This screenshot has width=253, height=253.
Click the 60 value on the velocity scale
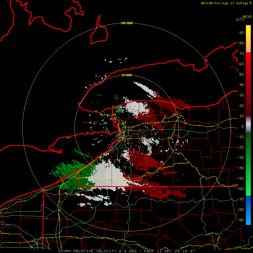click(241, 64)
